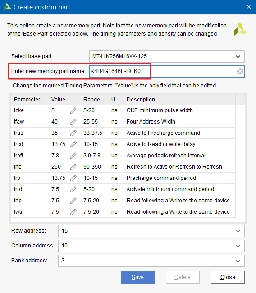
Task: Click the Delete button
Action: point(183,277)
